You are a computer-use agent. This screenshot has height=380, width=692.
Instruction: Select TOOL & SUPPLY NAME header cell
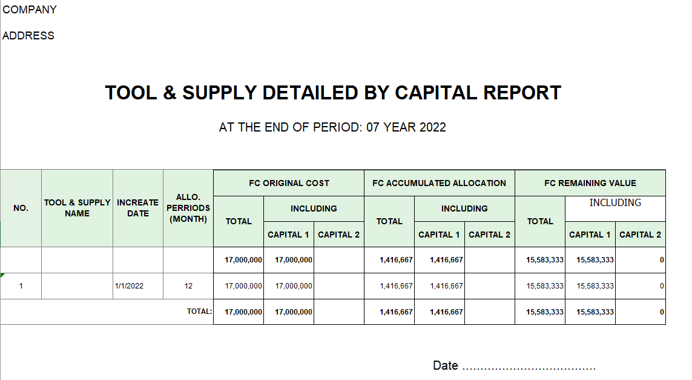[77, 208]
